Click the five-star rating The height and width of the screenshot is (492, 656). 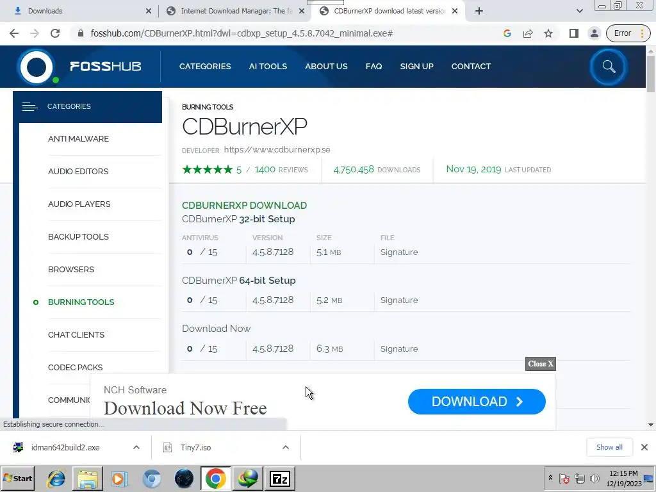pos(207,169)
